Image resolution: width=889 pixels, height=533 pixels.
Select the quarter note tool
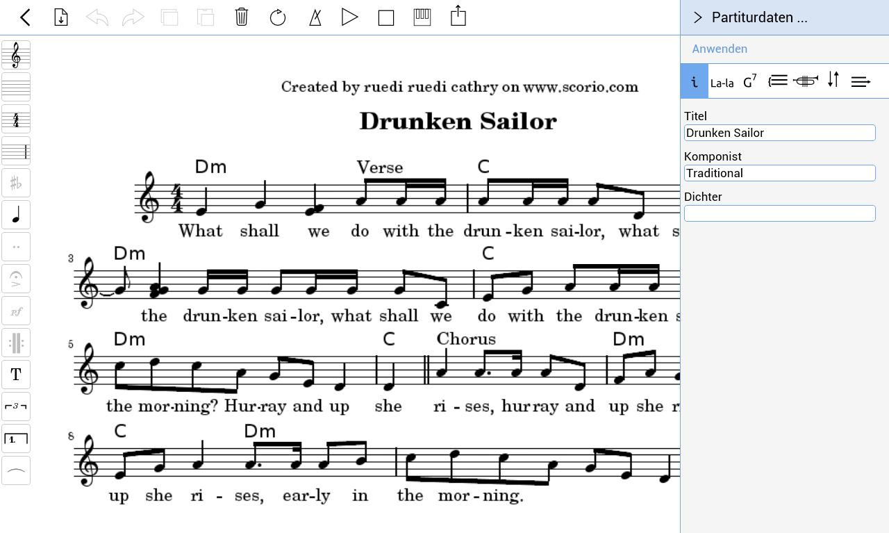click(x=16, y=215)
